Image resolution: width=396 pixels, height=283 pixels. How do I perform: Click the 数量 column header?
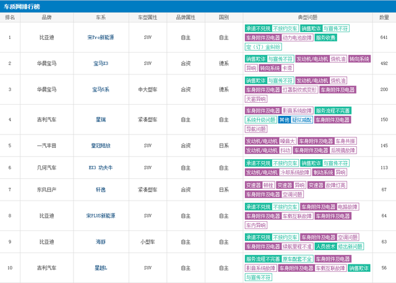[x=384, y=17]
